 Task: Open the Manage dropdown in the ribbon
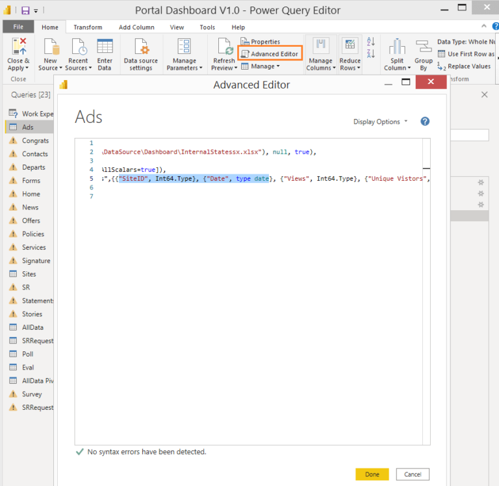click(x=261, y=66)
